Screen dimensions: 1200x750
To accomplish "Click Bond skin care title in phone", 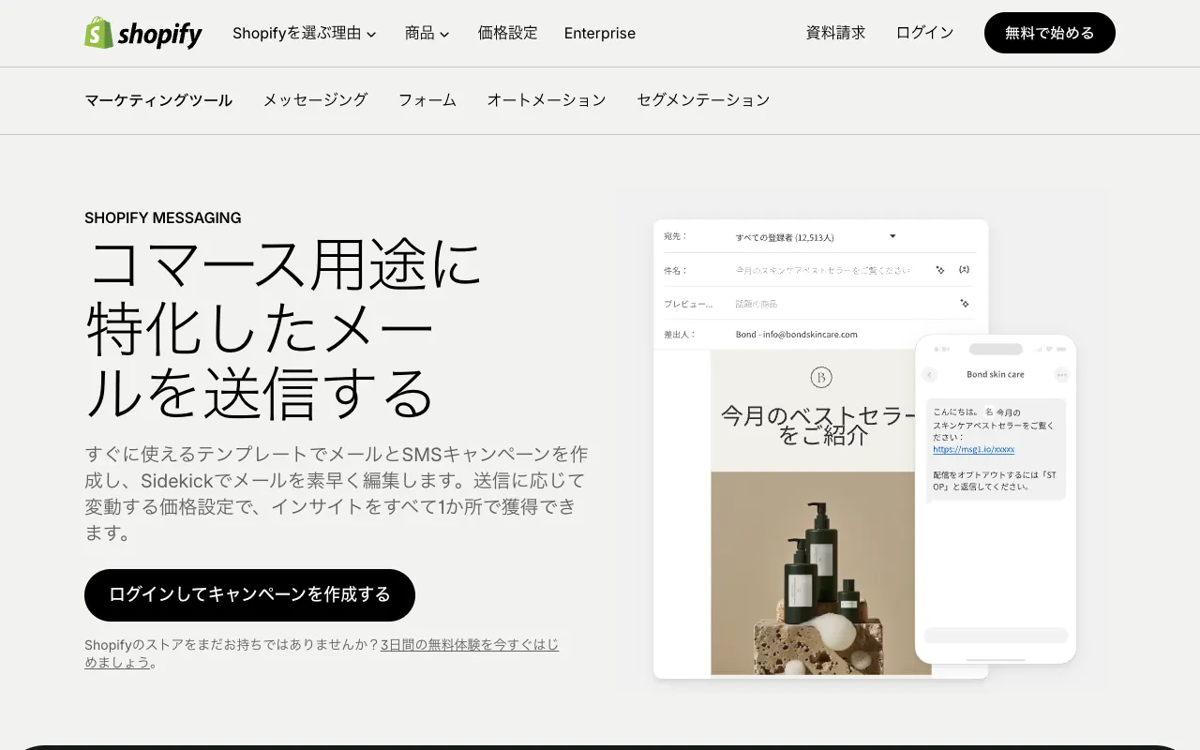I will 996,374.
